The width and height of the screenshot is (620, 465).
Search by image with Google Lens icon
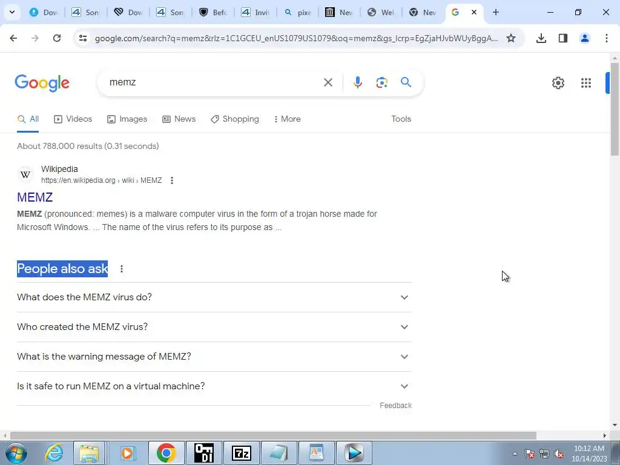coord(381,82)
